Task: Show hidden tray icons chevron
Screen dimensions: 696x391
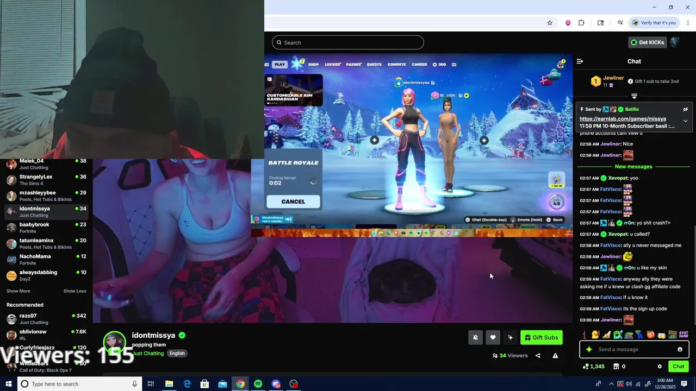Action: click(x=611, y=384)
